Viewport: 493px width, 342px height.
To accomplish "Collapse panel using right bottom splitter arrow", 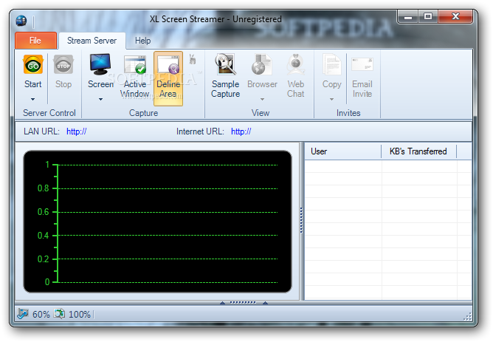I will (266, 303).
